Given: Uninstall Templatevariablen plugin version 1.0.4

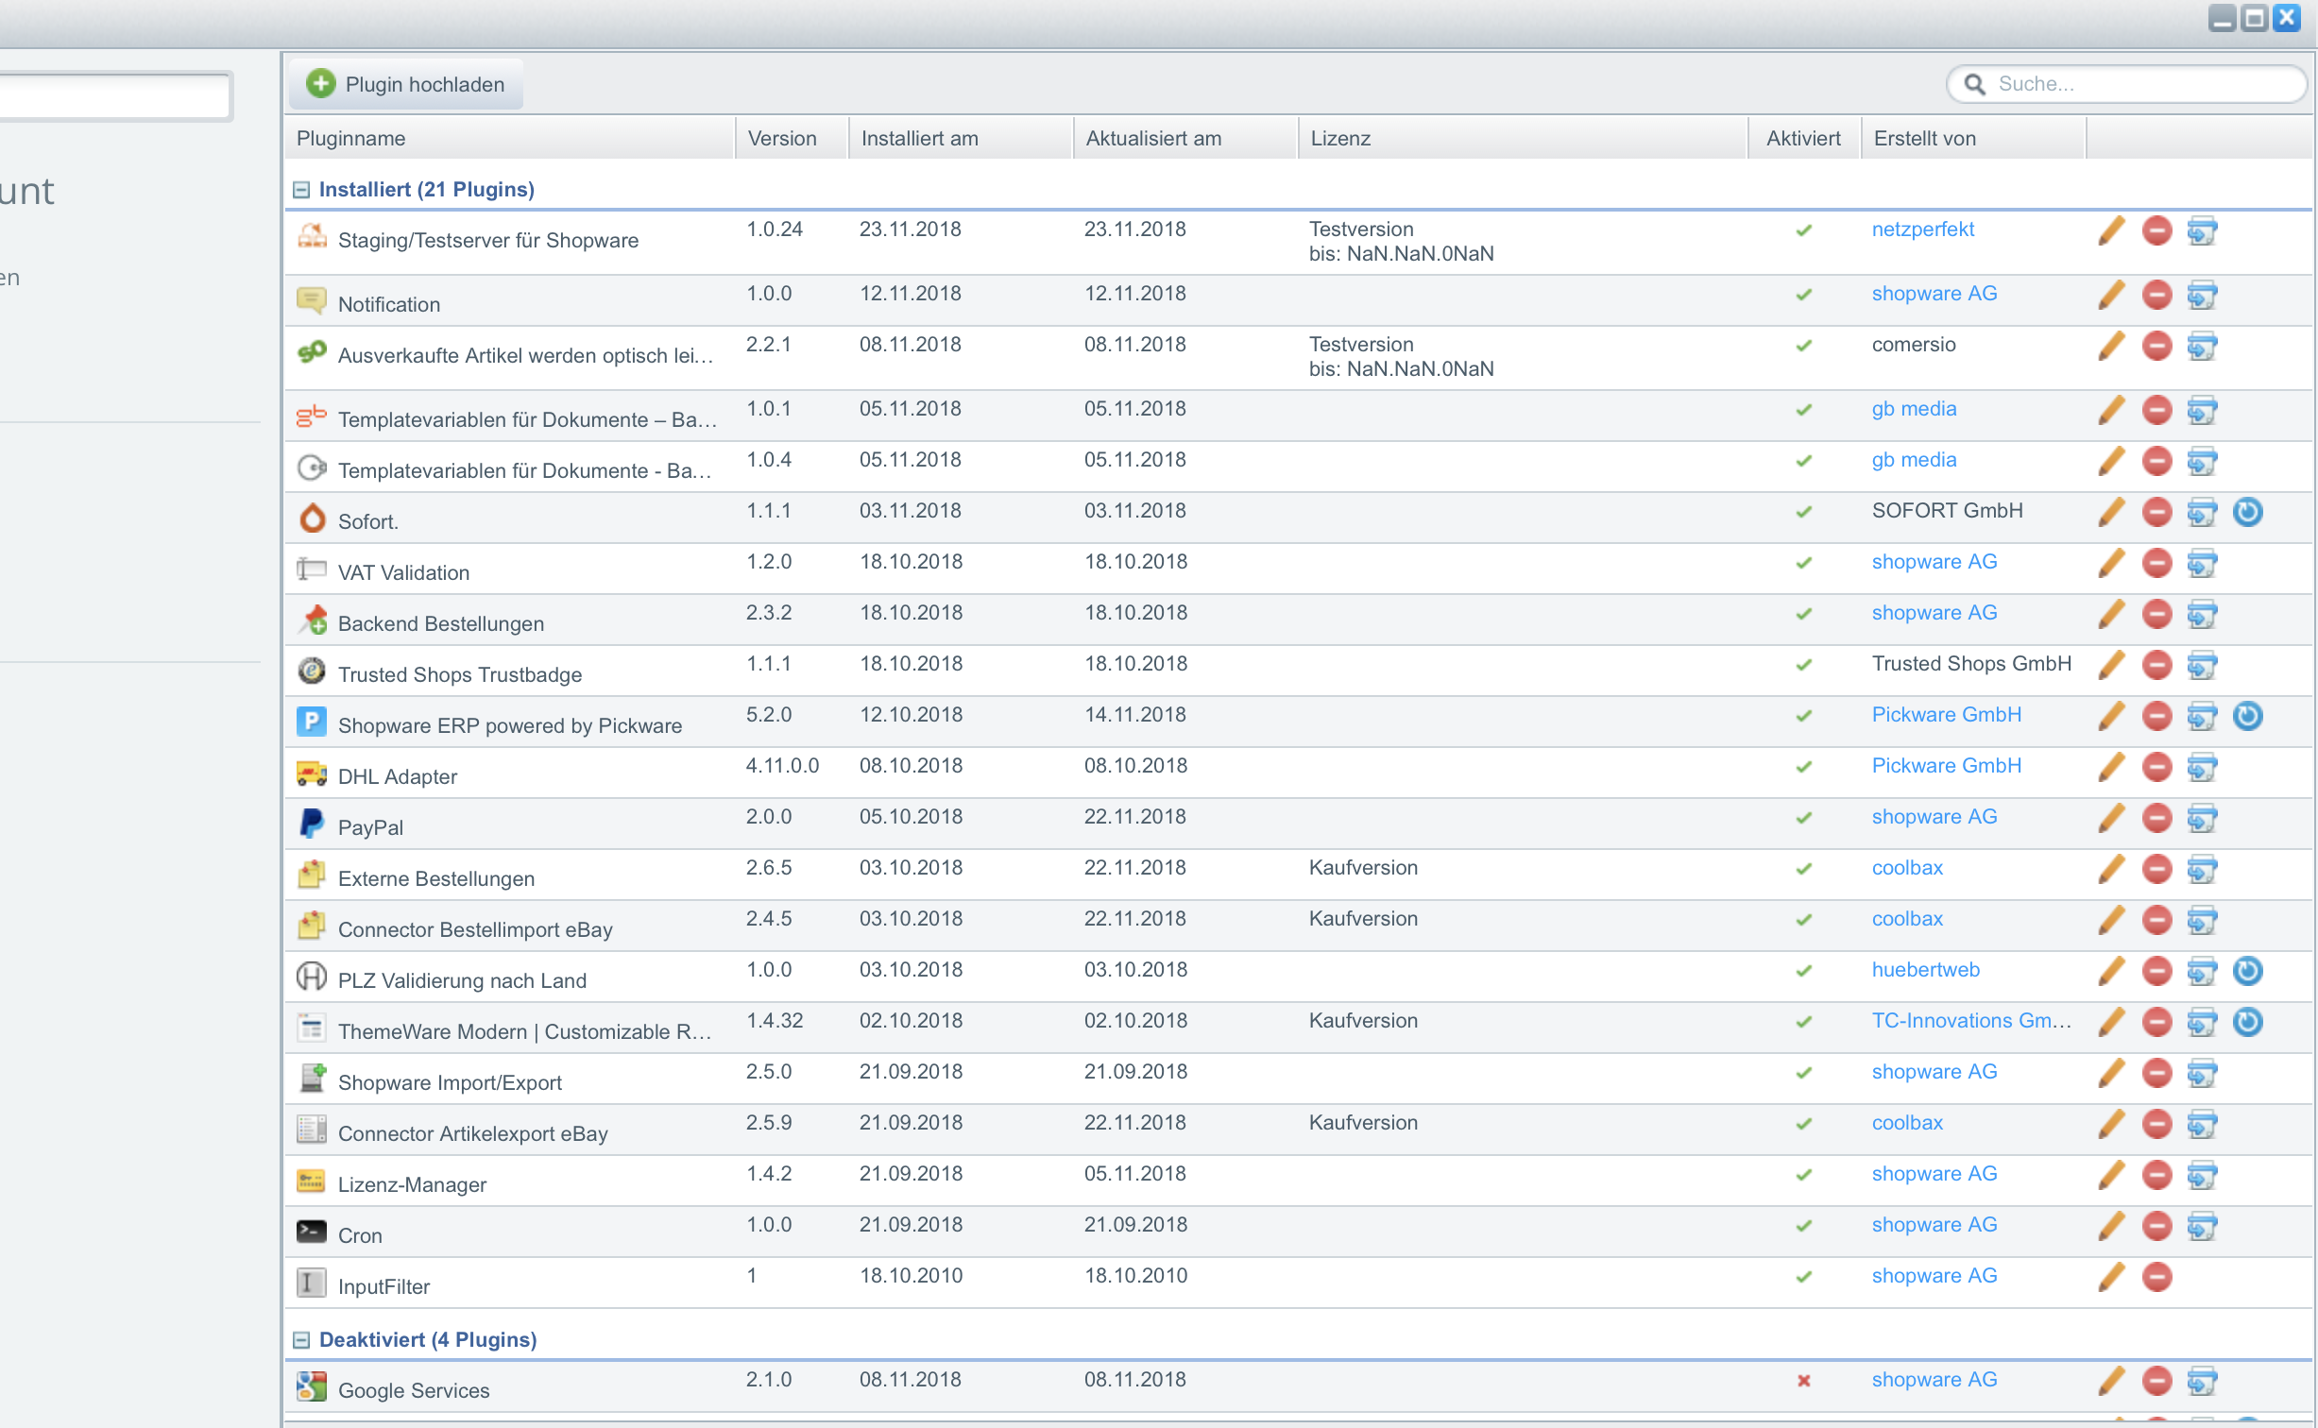Looking at the screenshot, I should (x=2156, y=461).
